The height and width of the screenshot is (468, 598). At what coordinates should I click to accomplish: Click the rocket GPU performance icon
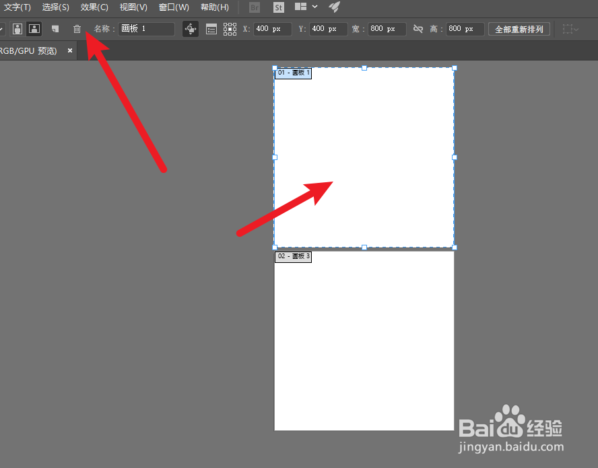(x=334, y=7)
